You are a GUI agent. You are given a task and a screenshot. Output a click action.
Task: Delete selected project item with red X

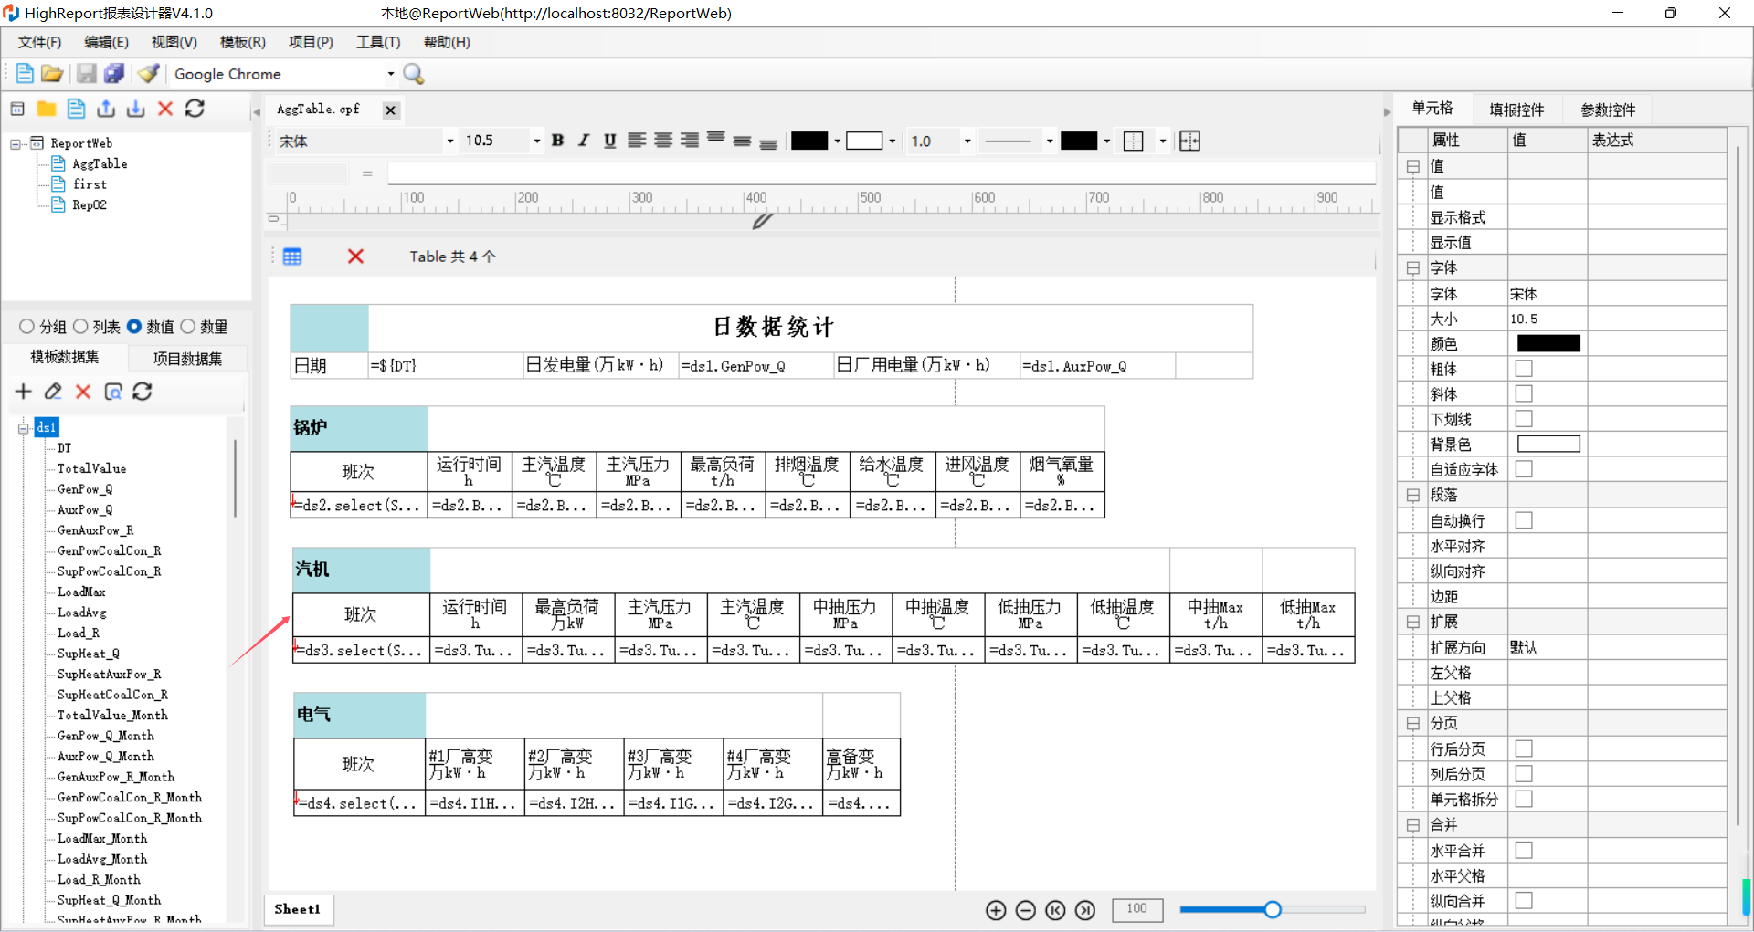165,109
